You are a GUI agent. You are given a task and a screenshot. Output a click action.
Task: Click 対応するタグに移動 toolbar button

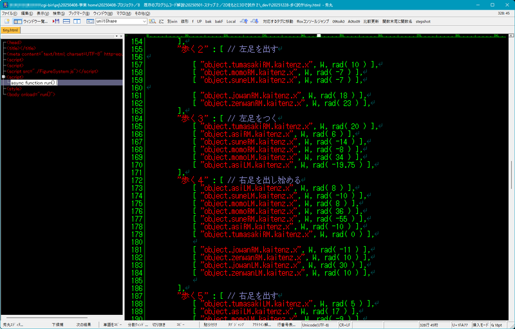(x=278, y=21)
